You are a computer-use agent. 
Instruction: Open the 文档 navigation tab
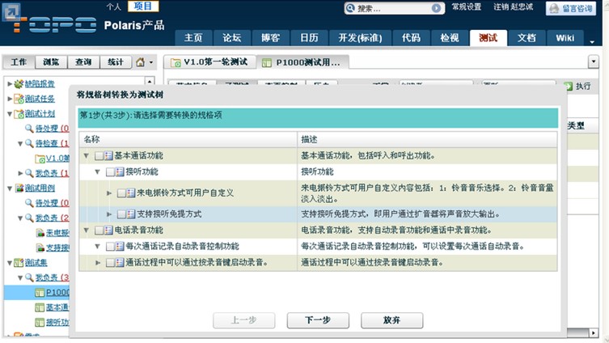coord(526,38)
